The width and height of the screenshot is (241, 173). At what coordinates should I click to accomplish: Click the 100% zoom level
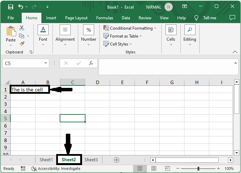[229, 169]
